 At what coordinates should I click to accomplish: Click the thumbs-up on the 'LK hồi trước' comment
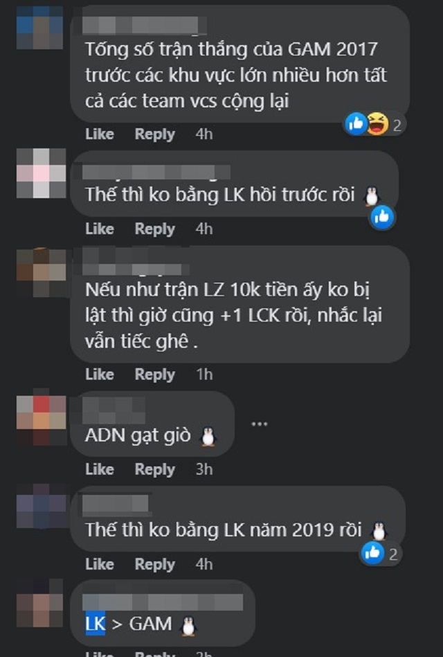click(382, 217)
